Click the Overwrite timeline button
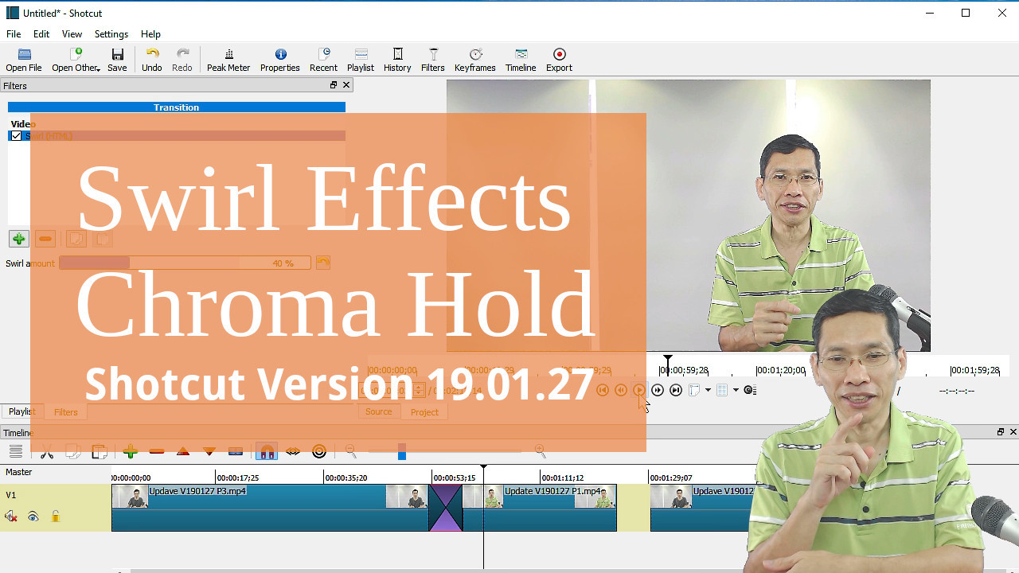 [x=209, y=452]
